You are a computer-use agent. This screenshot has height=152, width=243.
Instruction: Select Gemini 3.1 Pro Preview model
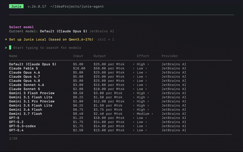coord(97,101)
